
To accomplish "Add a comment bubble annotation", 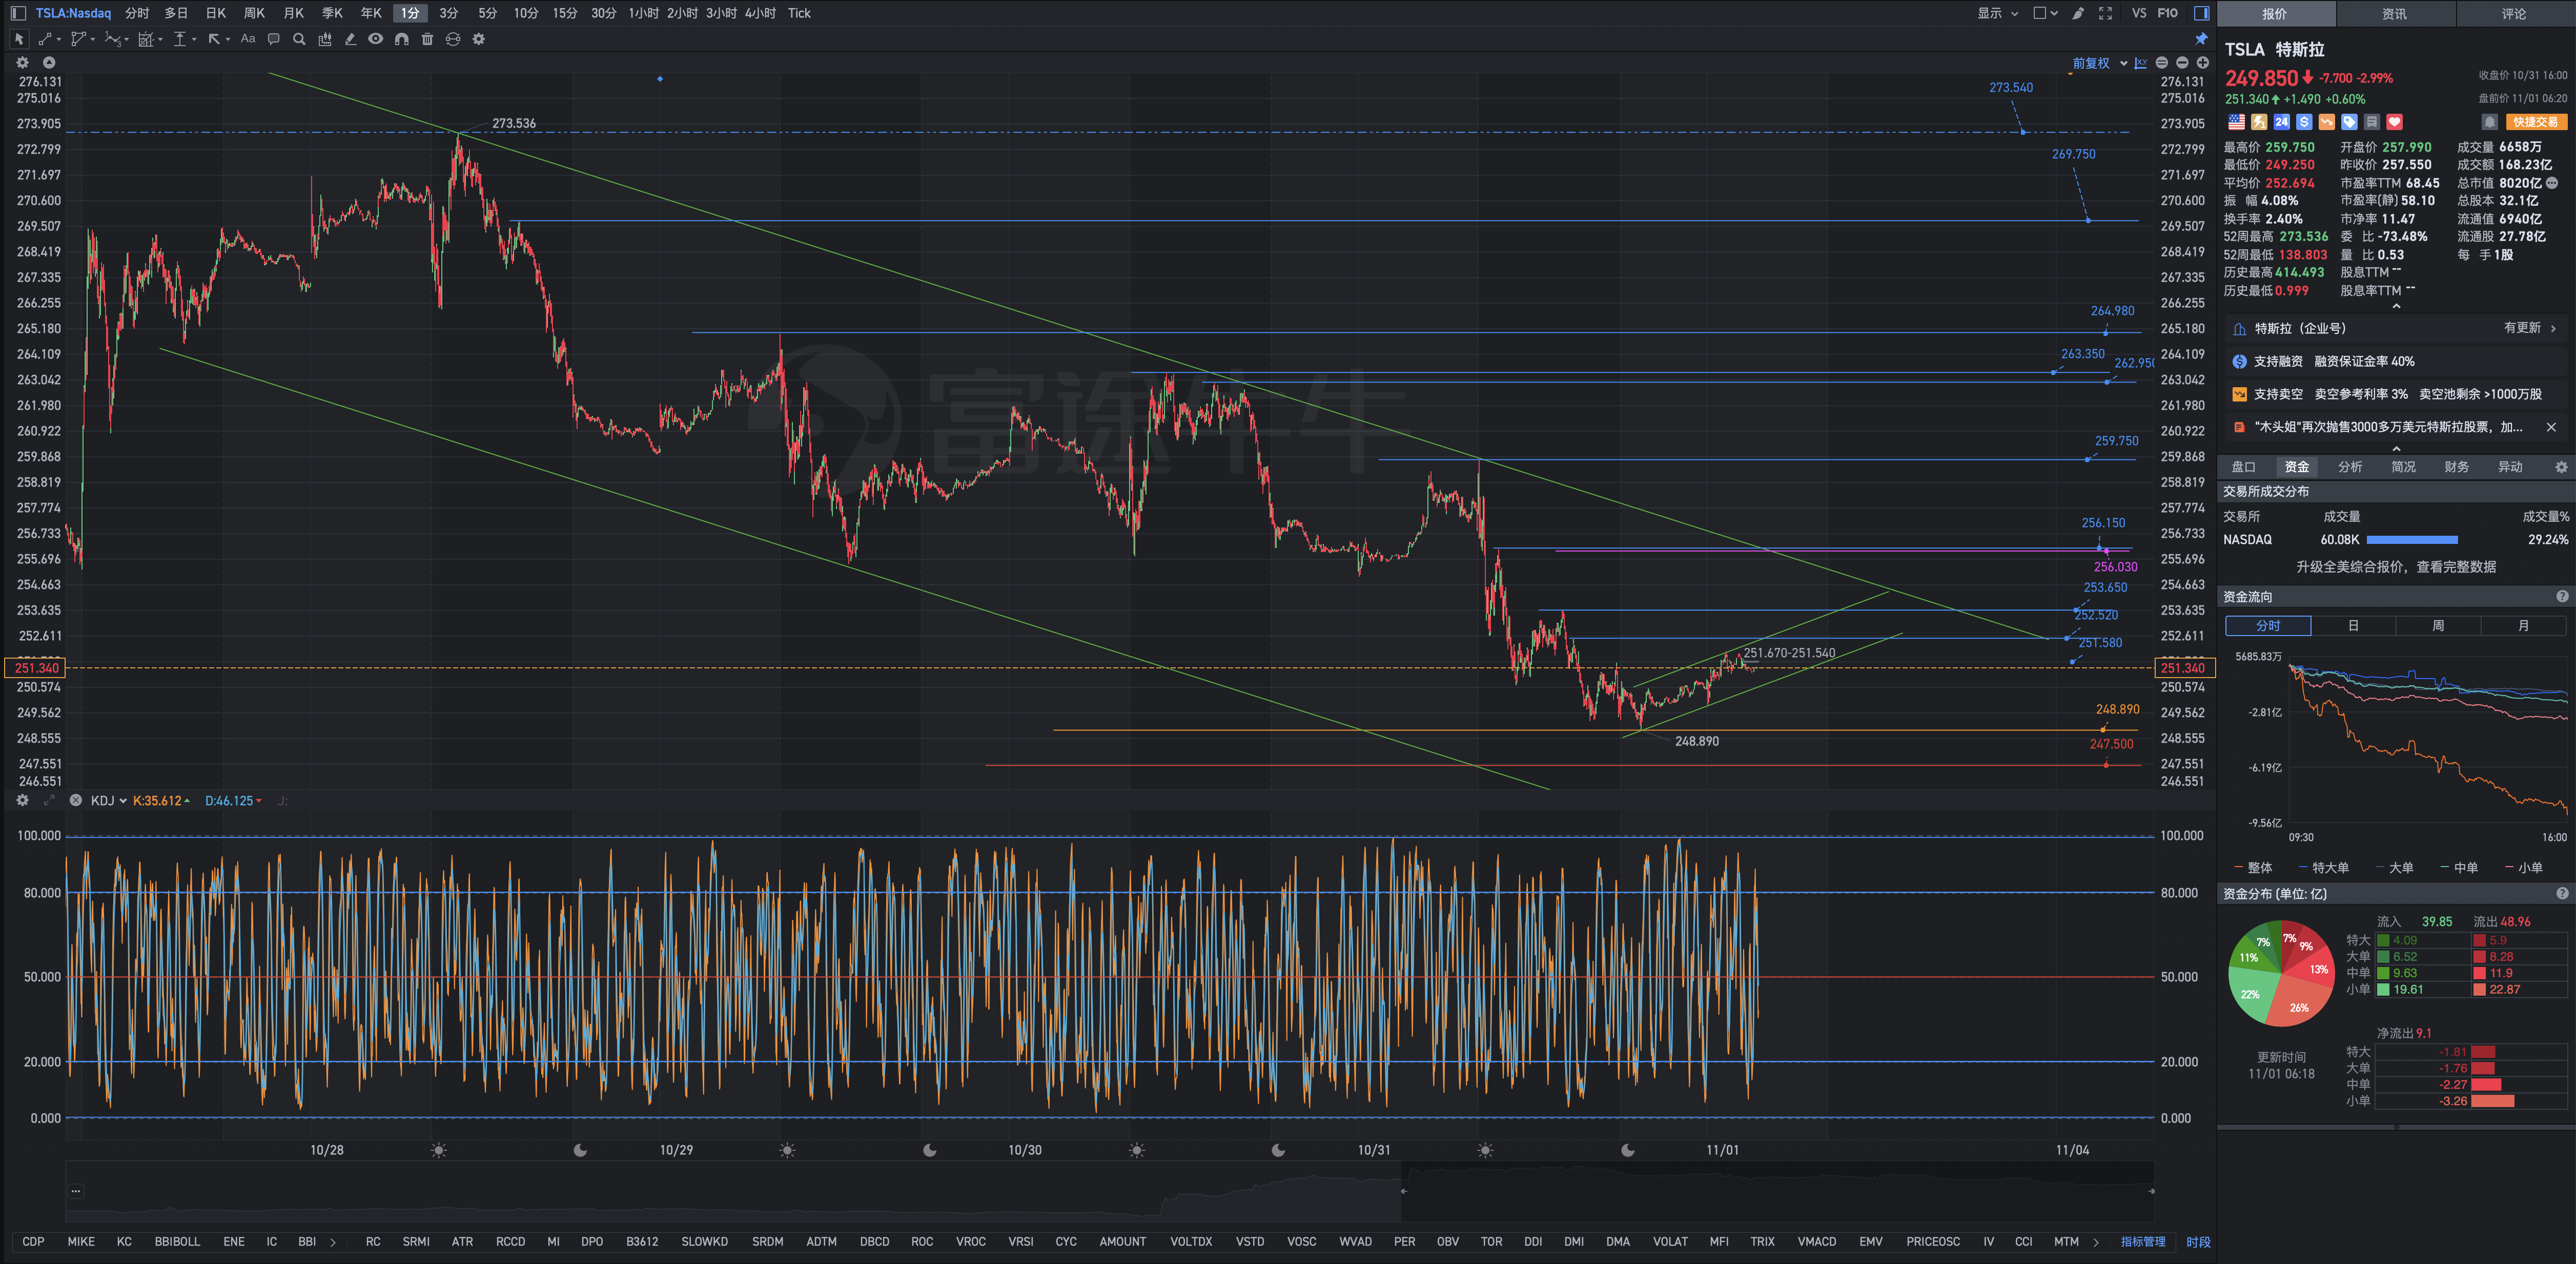I will [273, 39].
